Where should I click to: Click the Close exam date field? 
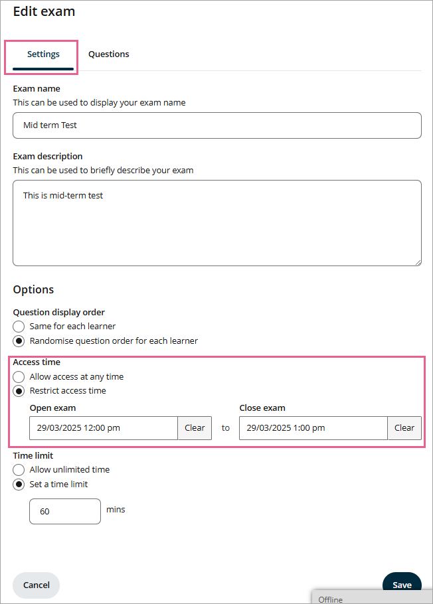[x=313, y=428]
